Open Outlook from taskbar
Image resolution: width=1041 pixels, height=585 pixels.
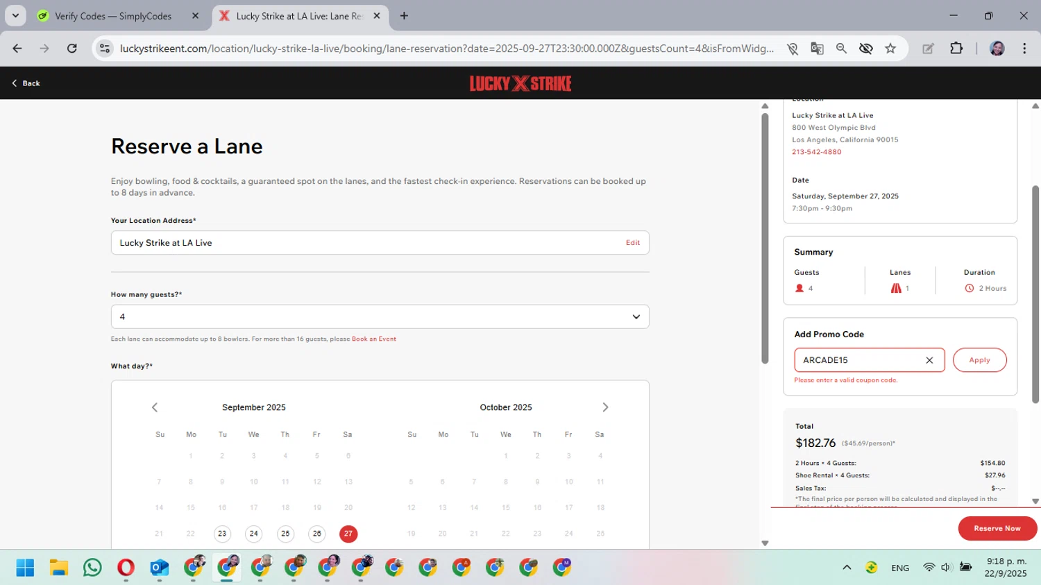click(x=160, y=568)
